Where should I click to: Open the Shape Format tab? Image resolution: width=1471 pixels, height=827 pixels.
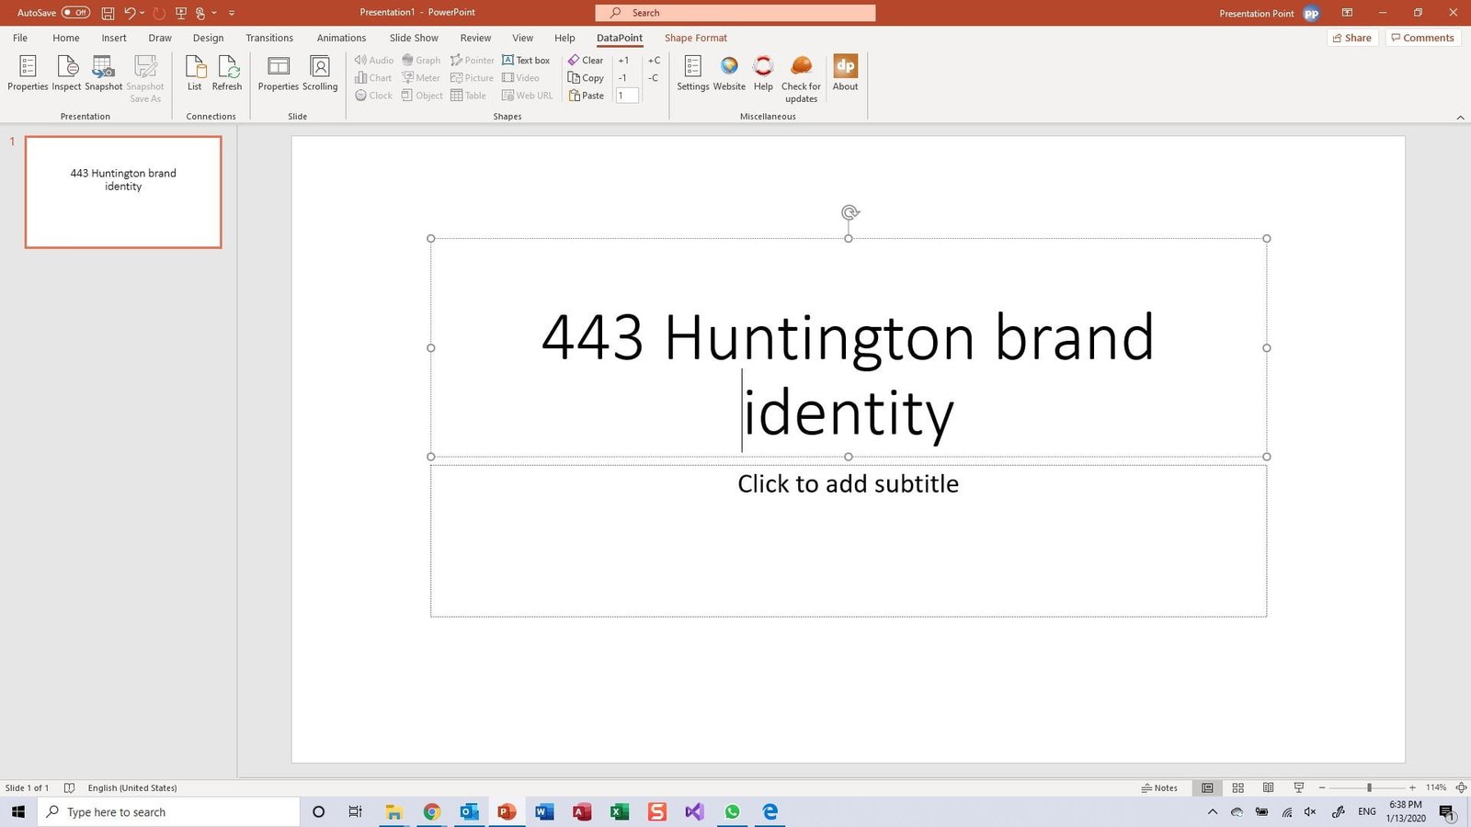(695, 38)
